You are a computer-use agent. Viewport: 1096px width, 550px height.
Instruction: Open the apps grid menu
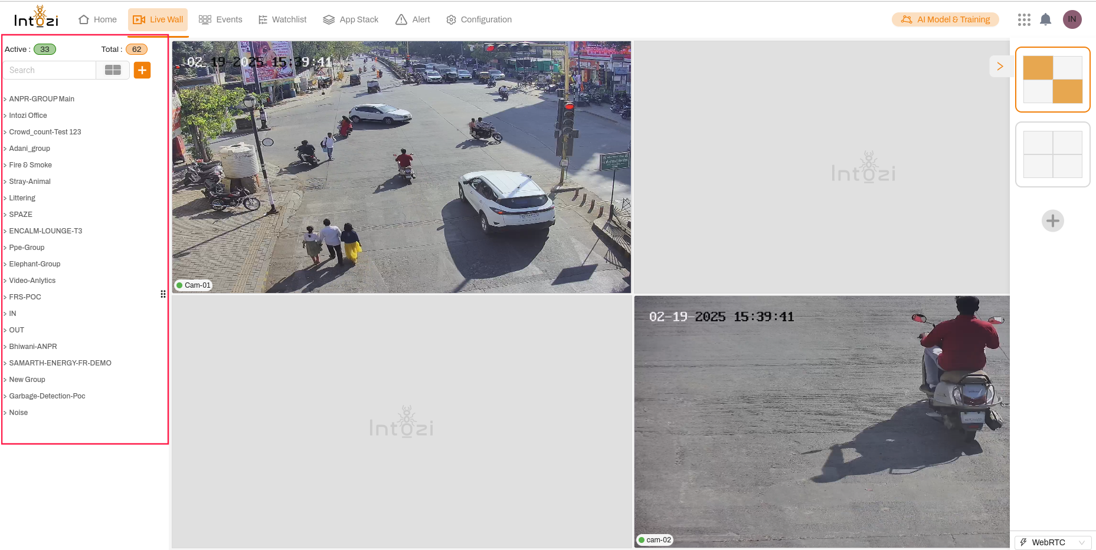1024,19
